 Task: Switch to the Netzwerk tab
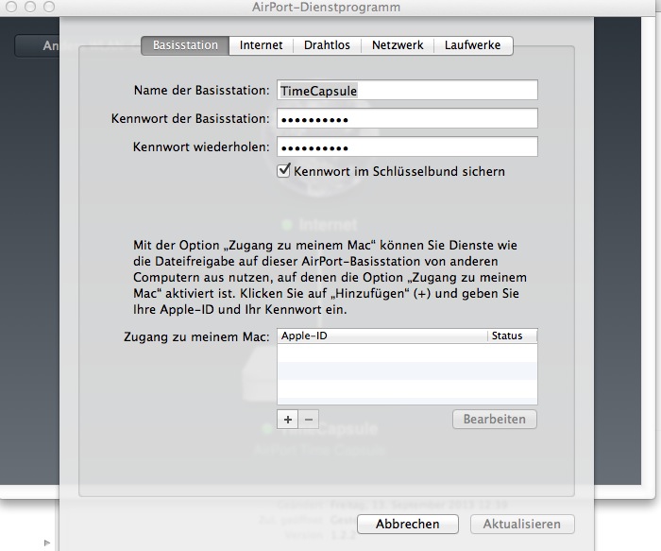pos(398,45)
